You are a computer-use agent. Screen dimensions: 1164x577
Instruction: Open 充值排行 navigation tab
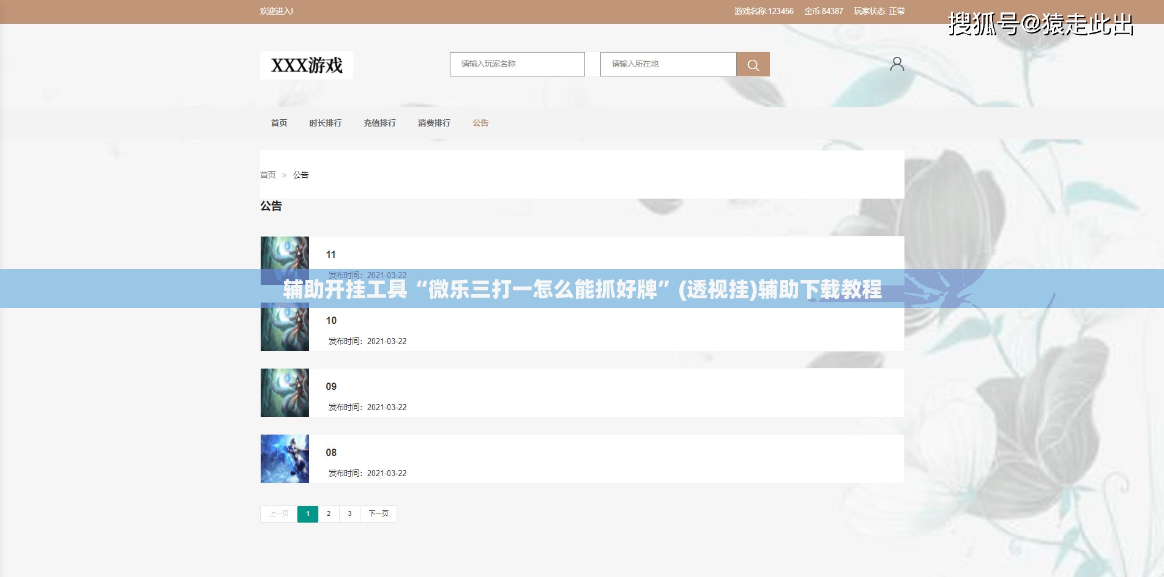(380, 123)
